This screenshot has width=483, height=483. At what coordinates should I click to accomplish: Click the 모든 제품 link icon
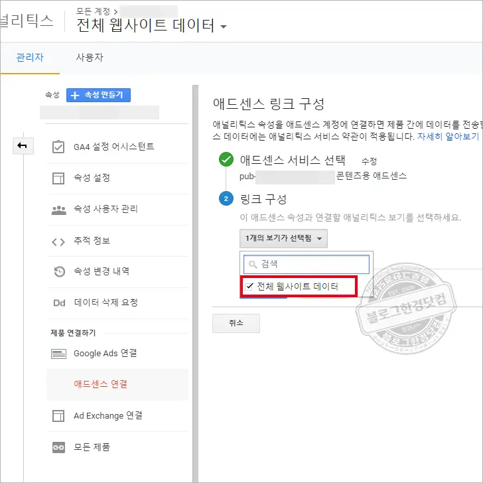(x=58, y=447)
